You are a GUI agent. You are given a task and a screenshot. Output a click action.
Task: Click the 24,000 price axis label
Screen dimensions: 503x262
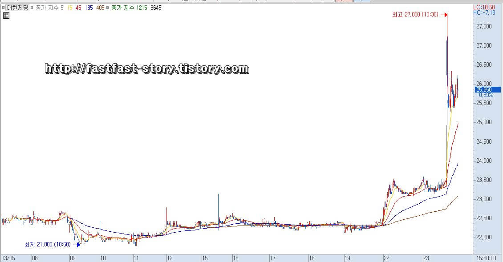coord(484,161)
